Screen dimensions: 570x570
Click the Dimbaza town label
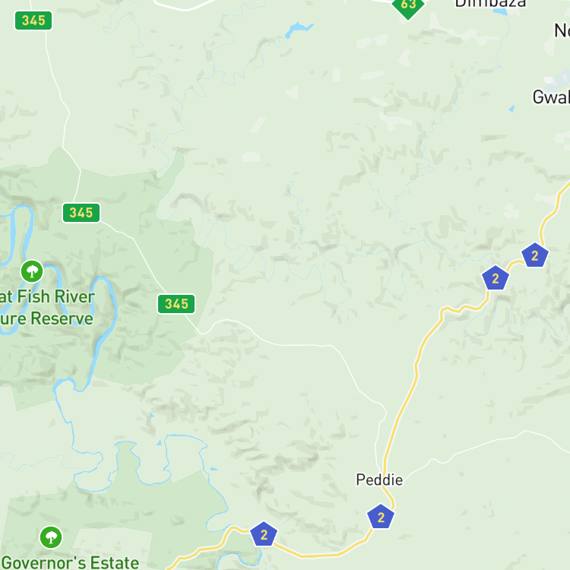pyautogui.click(x=490, y=4)
